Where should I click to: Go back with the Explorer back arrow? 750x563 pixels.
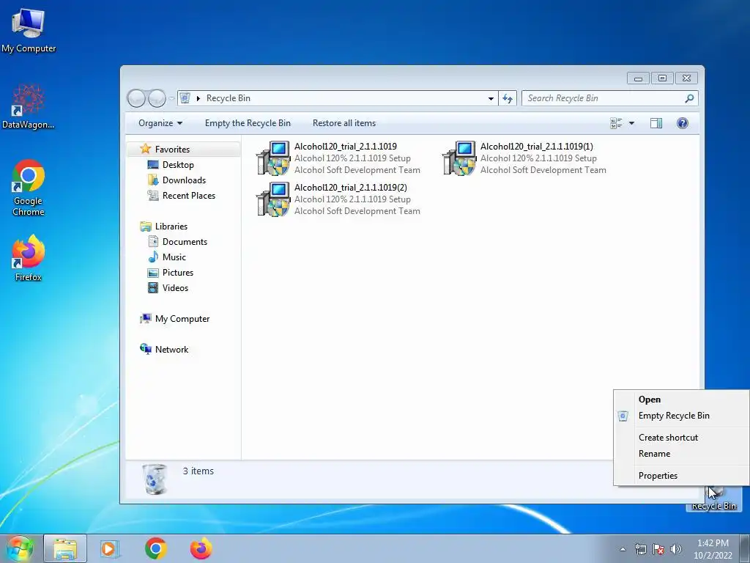pyautogui.click(x=136, y=98)
